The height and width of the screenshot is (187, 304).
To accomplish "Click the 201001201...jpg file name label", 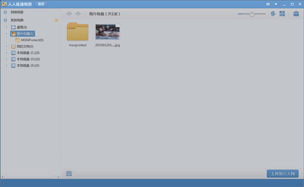I will click(107, 45).
